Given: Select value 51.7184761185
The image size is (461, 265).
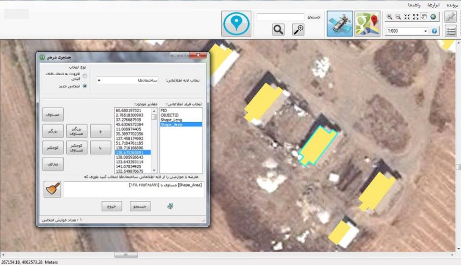Looking at the screenshot, I should [x=133, y=143].
